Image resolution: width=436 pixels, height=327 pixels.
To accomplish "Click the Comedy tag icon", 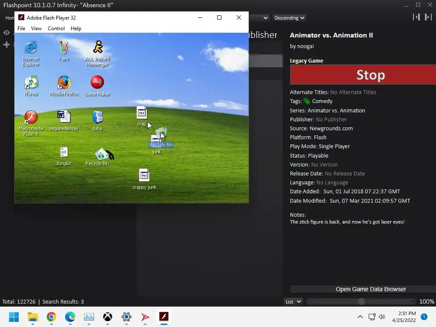I will pos(307,101).
